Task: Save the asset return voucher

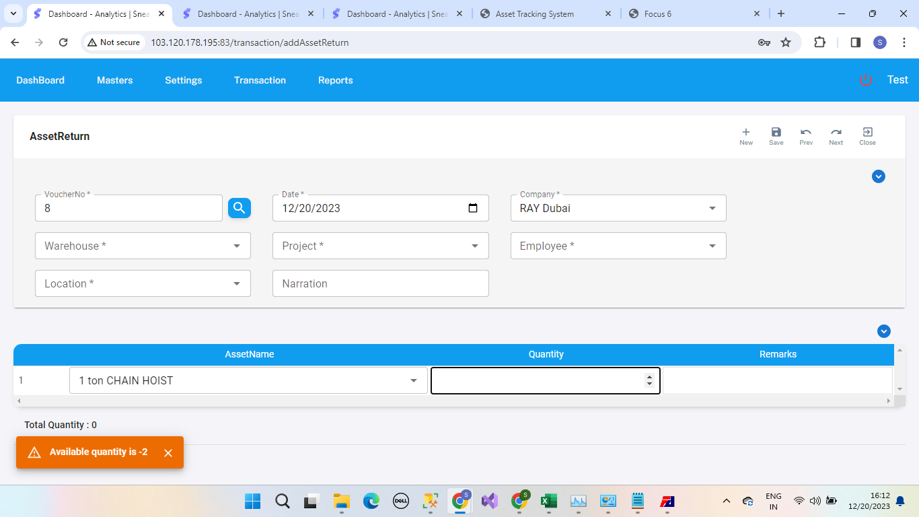Action: [x=776, y=133]
